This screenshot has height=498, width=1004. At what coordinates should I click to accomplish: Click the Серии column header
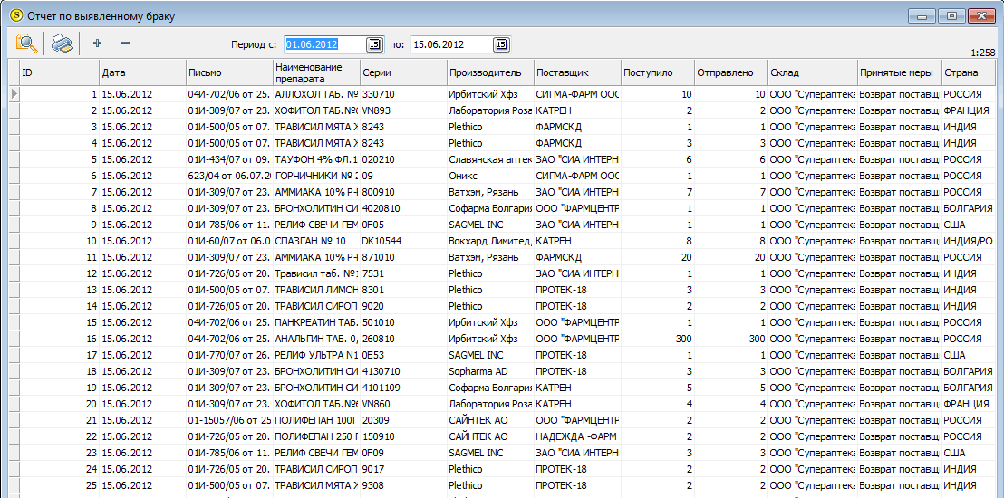[x=404, y=72]
